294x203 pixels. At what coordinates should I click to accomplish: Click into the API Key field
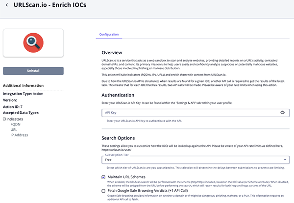point(196,113)
